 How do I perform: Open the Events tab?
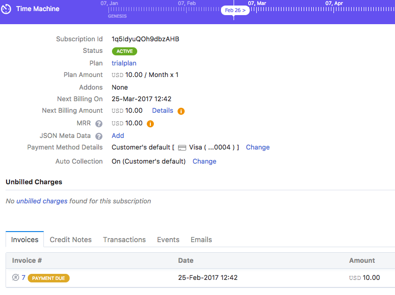(x=168, y=240)
